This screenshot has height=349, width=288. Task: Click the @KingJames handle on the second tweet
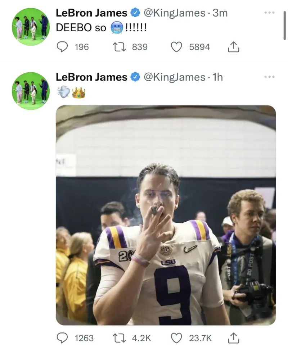coord(174,77)
